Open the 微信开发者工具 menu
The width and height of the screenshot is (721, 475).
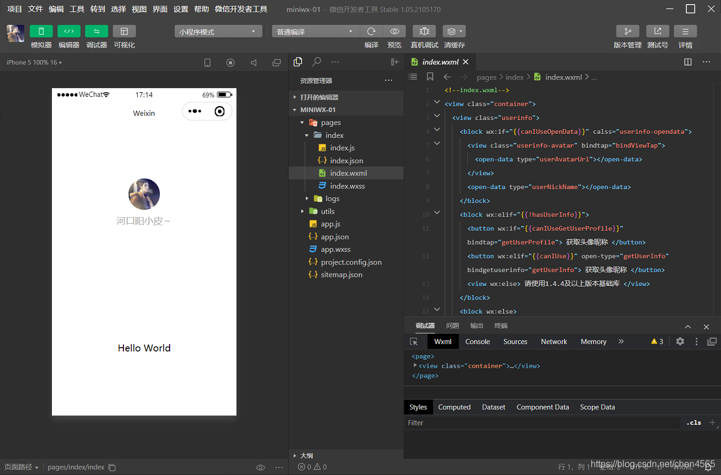click(x=241, y=9)
